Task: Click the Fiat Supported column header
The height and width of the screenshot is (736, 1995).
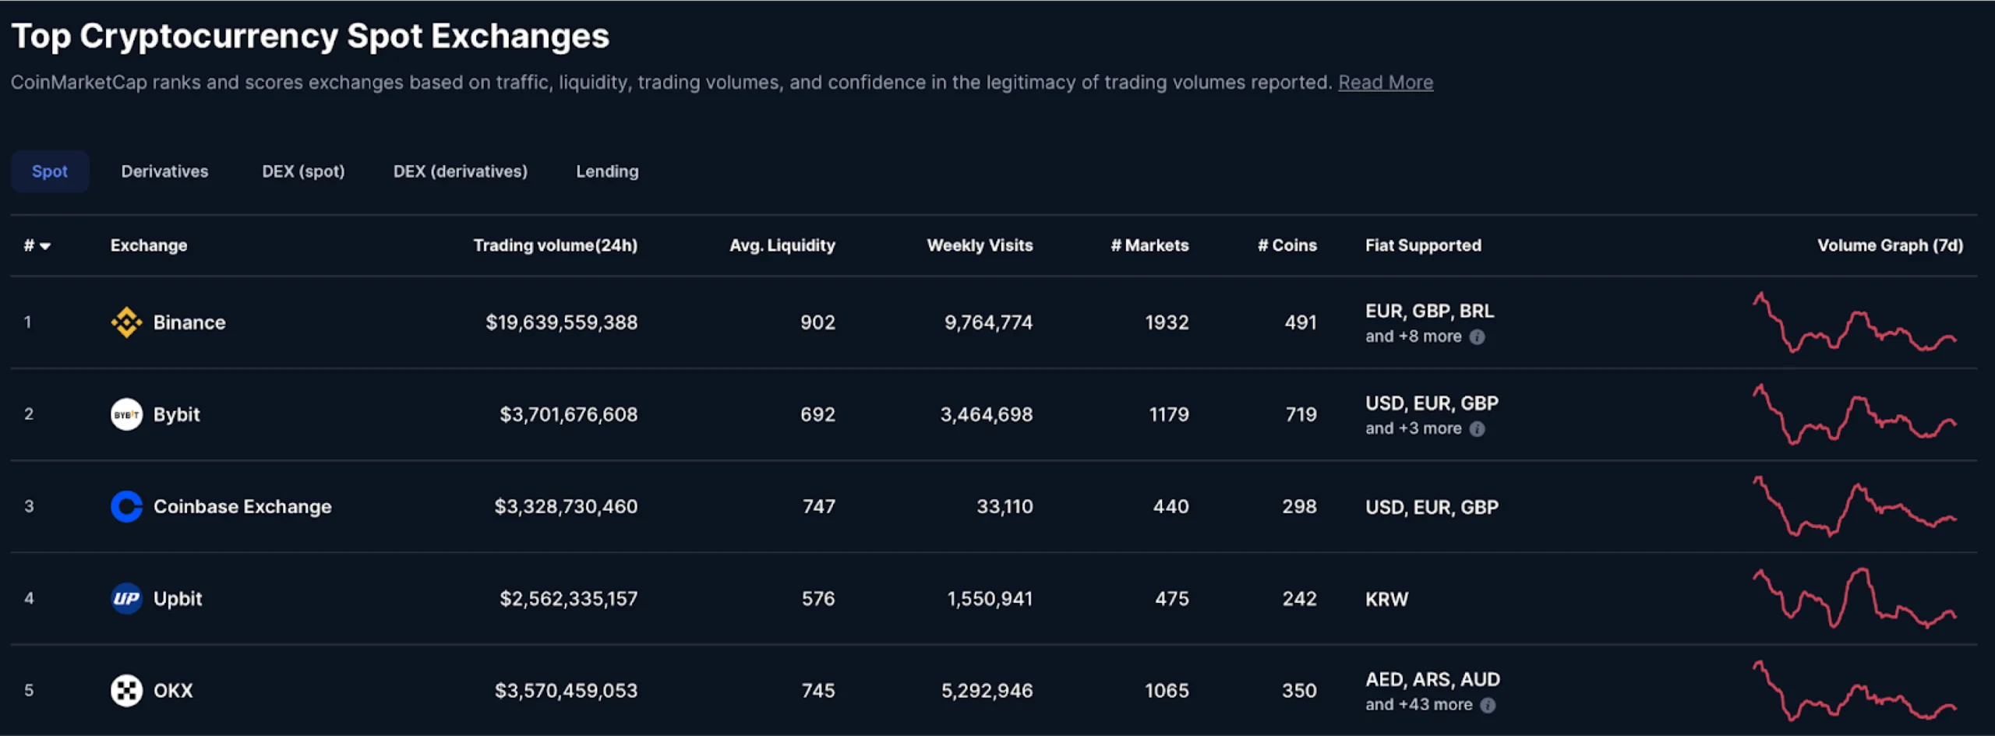Action: pyautogui.click(x=1423, y=245)
